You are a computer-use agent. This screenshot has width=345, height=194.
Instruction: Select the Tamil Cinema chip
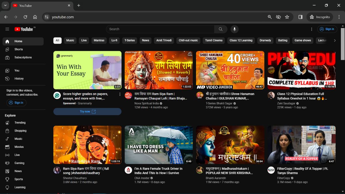(x=214, y=41)
